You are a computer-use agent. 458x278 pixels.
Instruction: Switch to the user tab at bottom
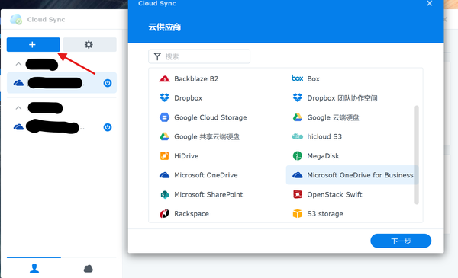click(34, 268)
